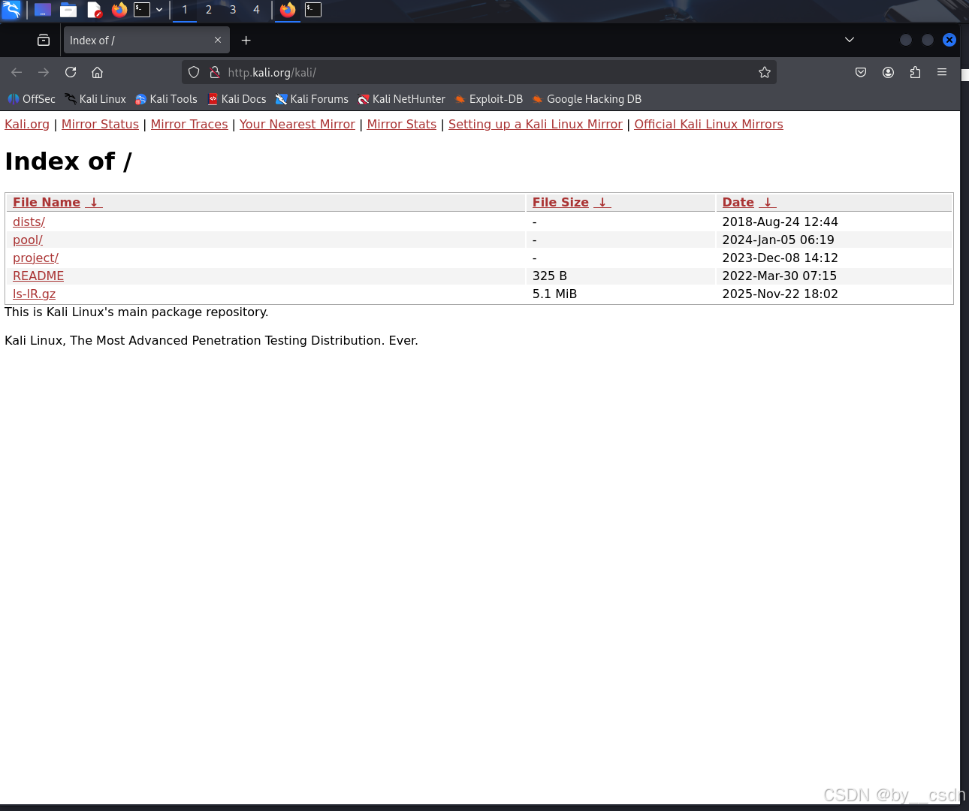Follow the Your Nearest Mirror link
The width and height of the screenshot is (969, 811).
click(x=297, y=124)
